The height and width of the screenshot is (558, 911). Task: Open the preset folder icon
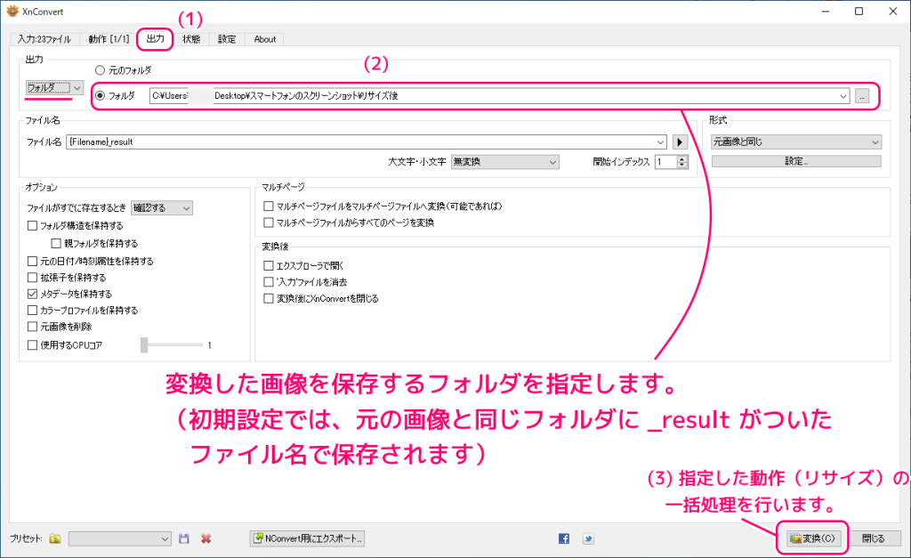54,538
